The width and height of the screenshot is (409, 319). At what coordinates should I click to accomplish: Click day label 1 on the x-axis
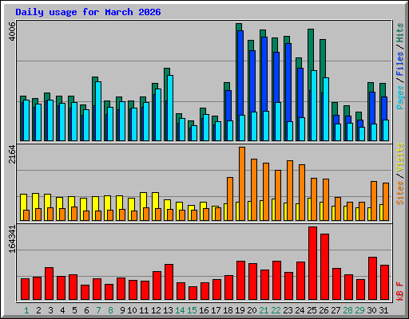coord(26,310)
